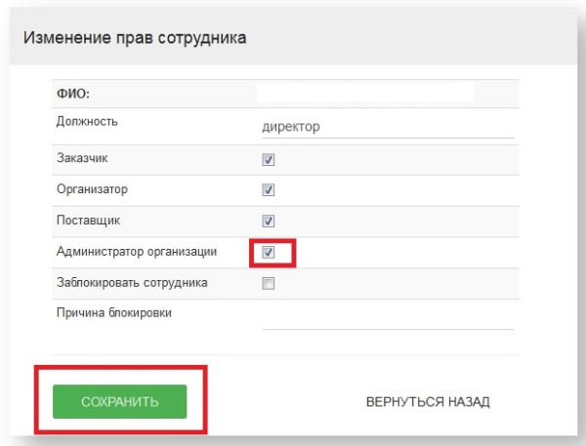Click the Поставщик label text
The height and width of the screenshot is (446, 586).
pyautogui.click(x=89, y=220)
